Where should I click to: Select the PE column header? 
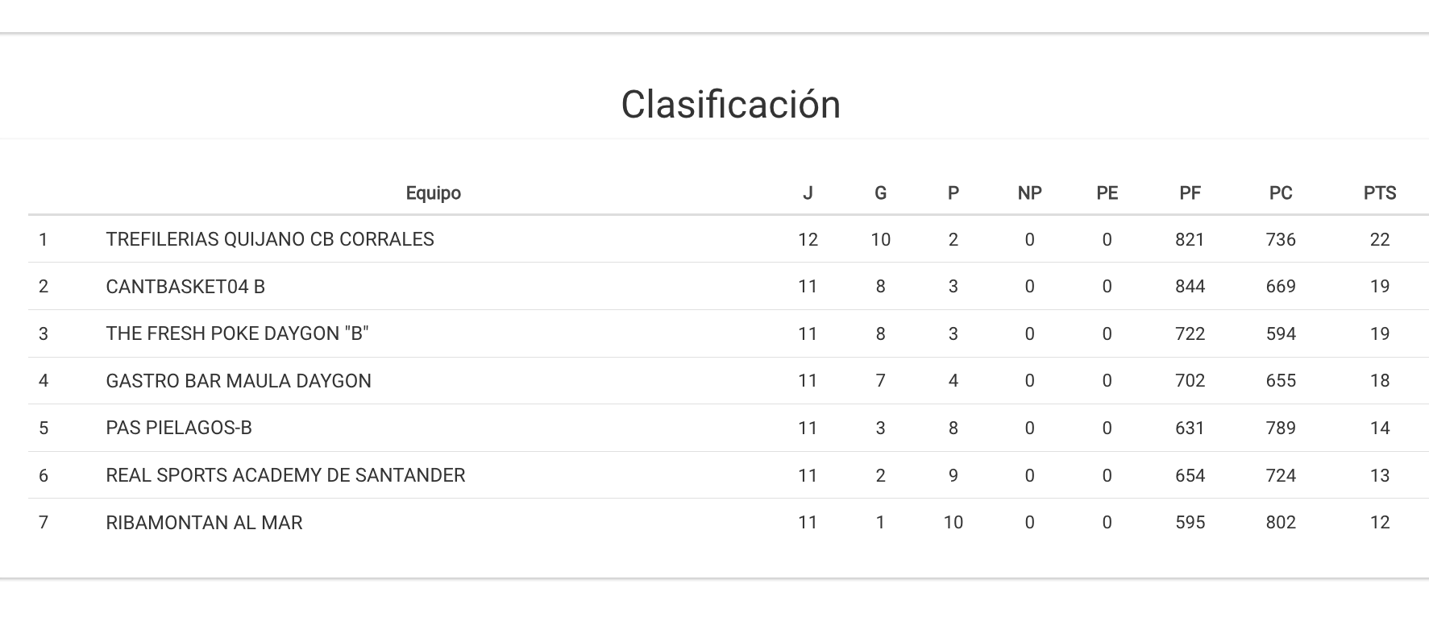1107,193
